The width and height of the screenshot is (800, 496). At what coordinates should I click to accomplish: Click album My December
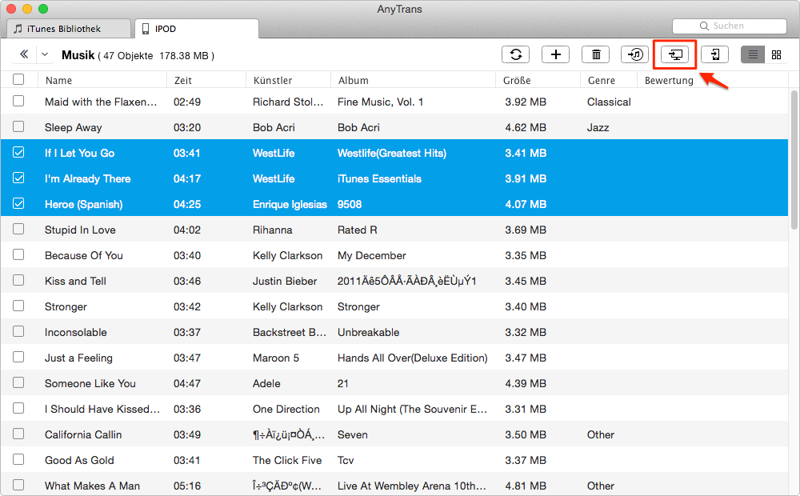(x=371, y=256)
